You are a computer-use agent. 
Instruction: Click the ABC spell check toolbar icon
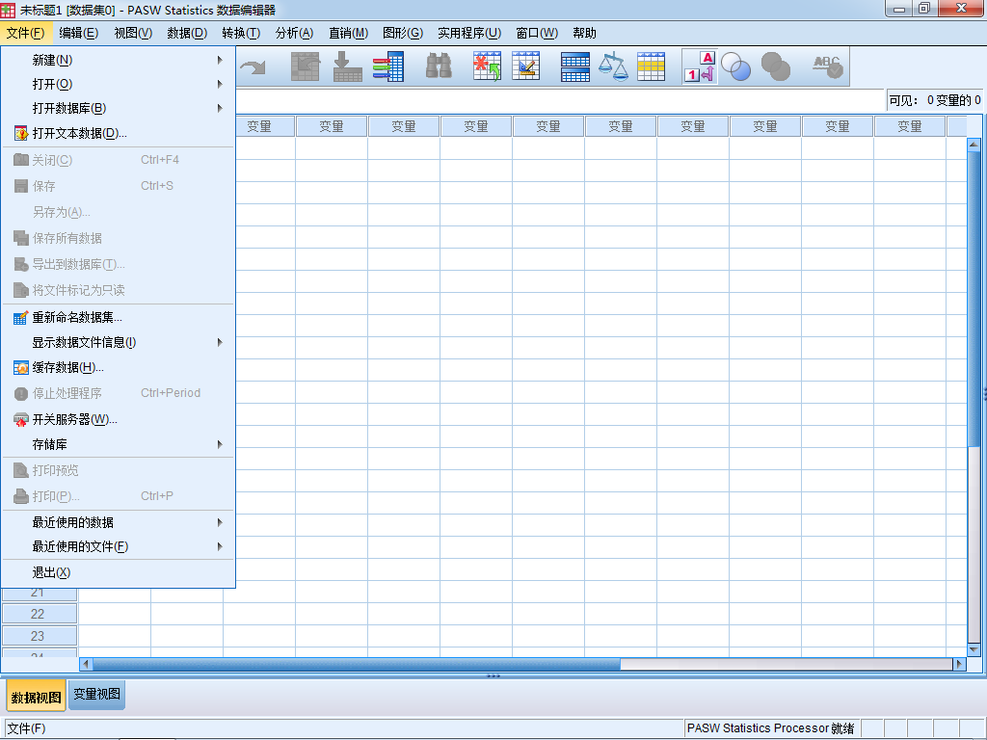pos(827,66)
